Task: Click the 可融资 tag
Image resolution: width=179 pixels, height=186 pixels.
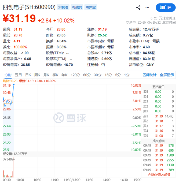Action: point(77,7)
